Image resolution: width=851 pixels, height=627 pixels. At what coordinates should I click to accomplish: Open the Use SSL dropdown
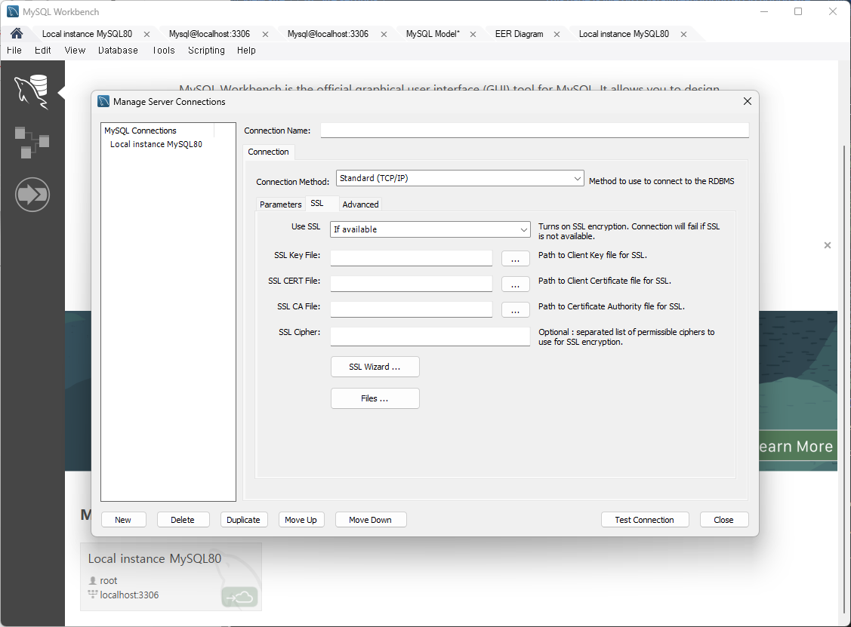[x=430, y=229]
